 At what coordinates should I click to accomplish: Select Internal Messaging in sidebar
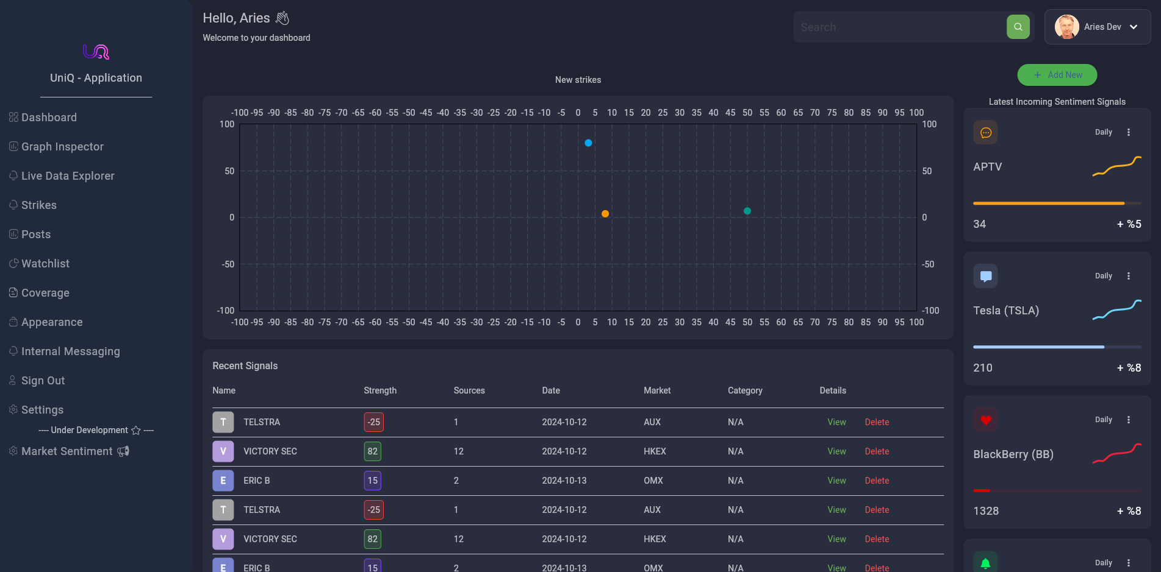71,351
